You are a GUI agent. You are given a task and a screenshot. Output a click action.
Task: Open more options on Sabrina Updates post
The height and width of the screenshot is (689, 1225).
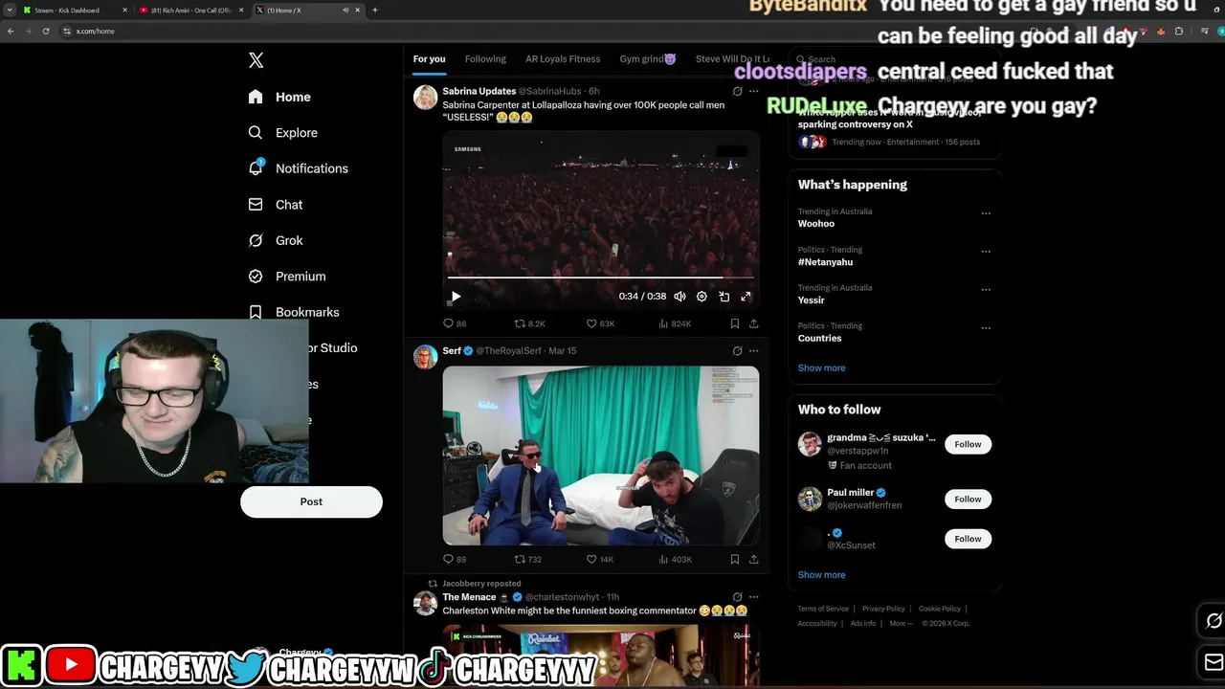[x=753, y=92]
